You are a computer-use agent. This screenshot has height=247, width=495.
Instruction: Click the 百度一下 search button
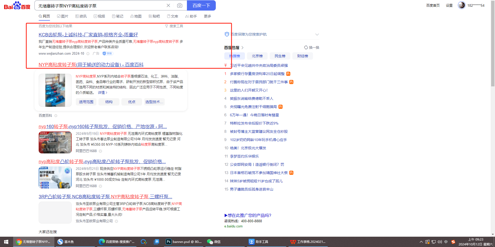[201, 5]
